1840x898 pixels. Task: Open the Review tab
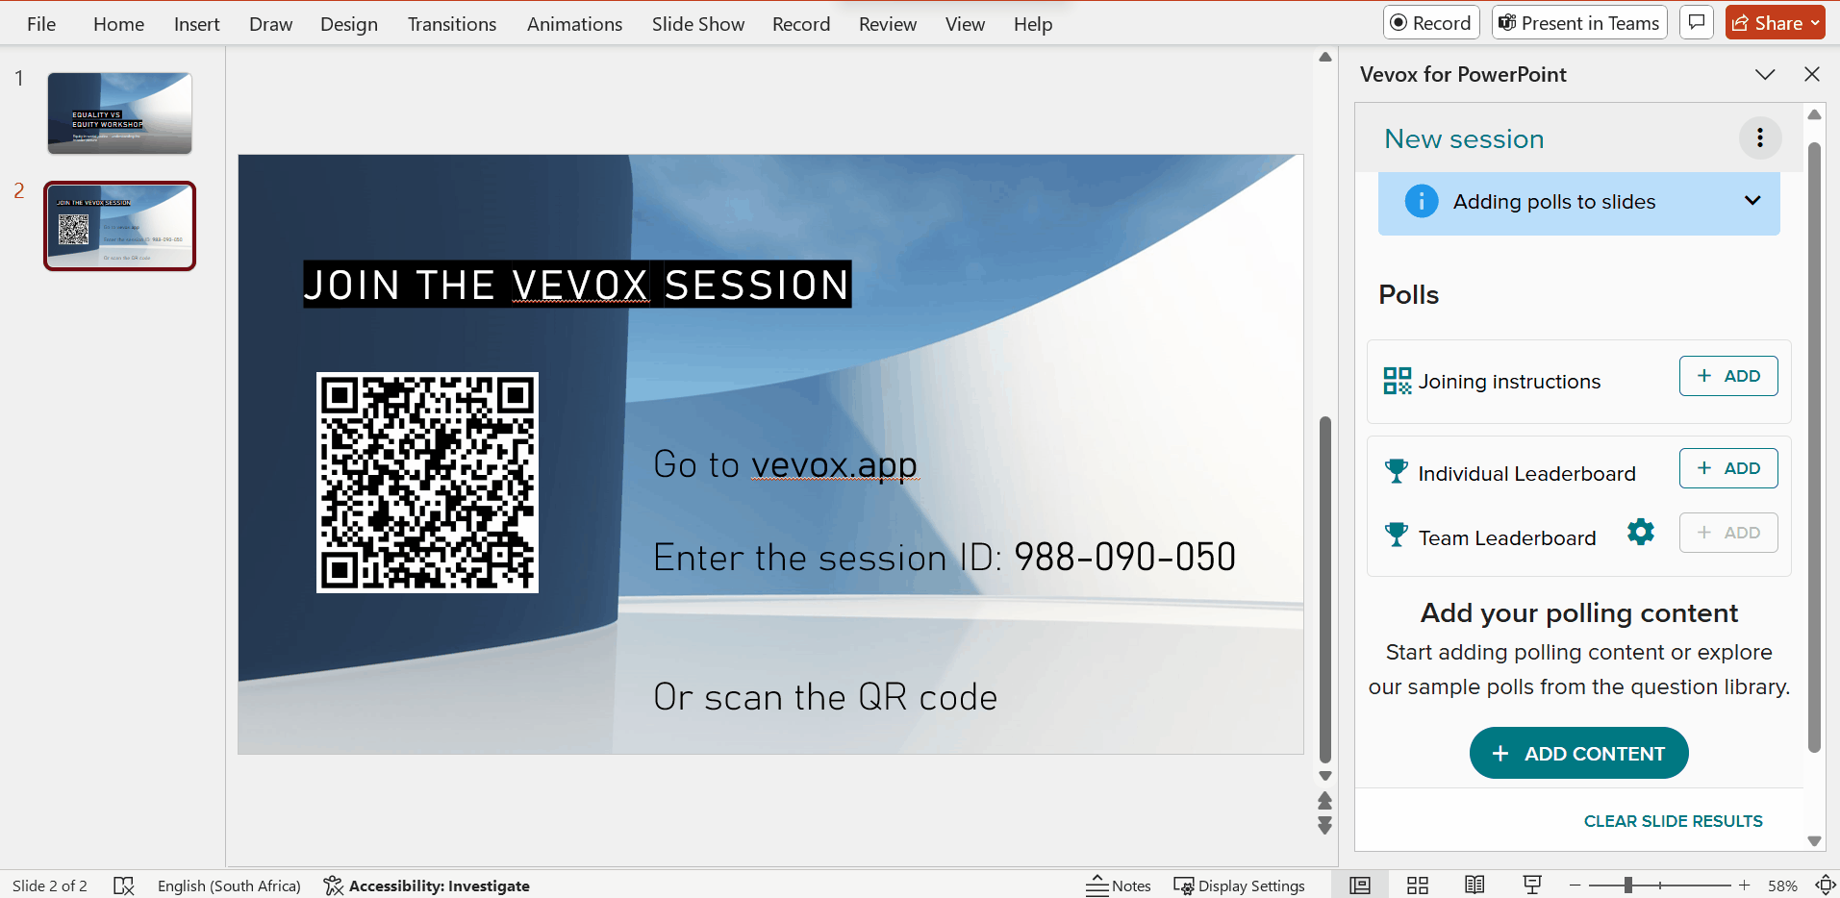[x=887, y=24]
